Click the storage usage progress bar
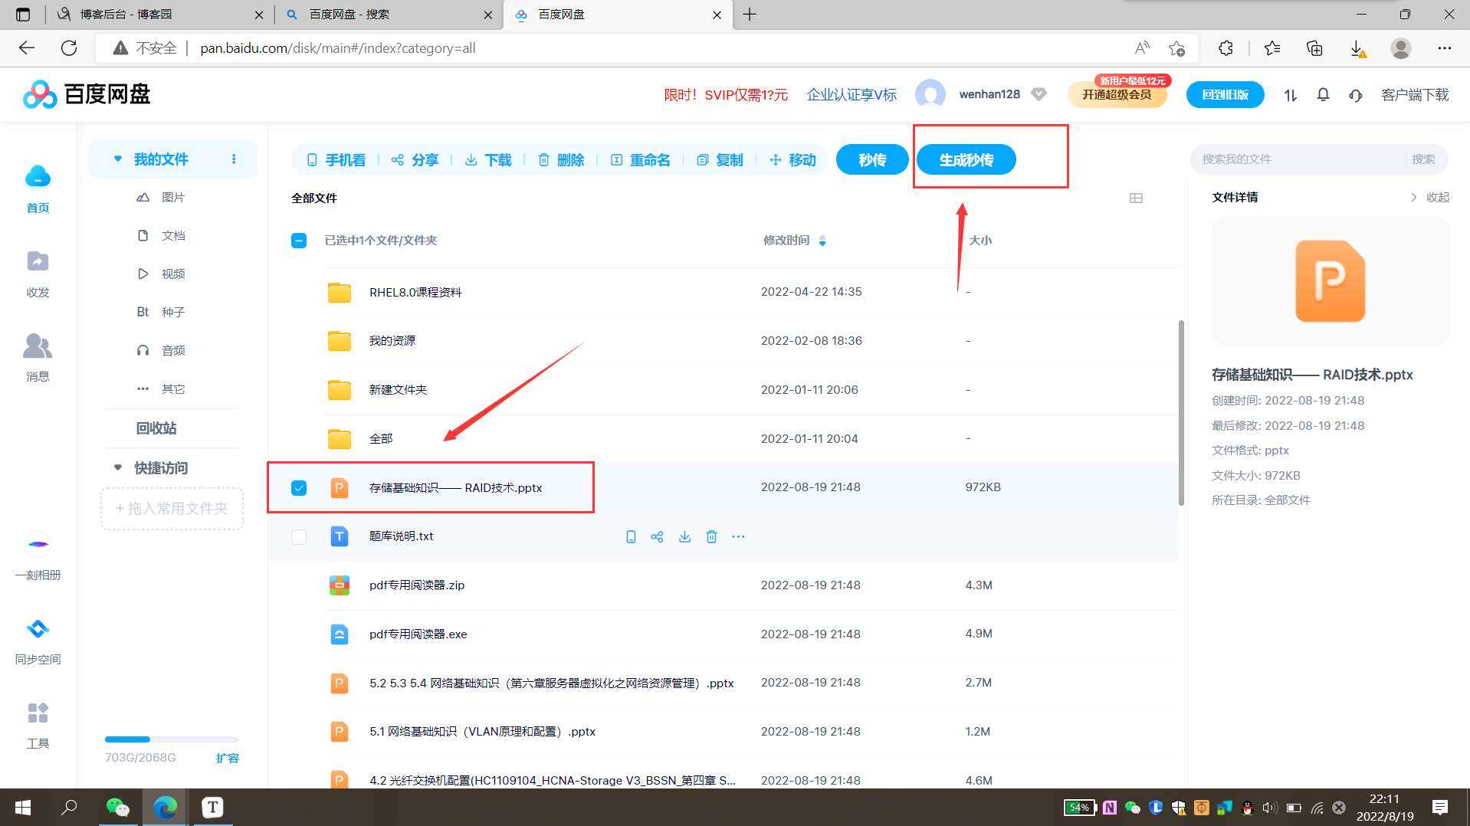The height and width of the screenshot is (826, 1470). [172, 739]
